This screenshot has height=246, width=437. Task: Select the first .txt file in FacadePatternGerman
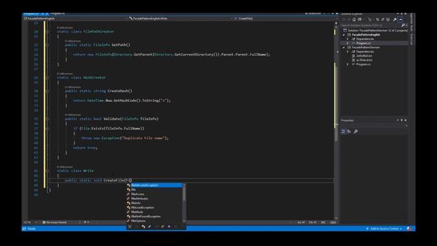(364, 56)
